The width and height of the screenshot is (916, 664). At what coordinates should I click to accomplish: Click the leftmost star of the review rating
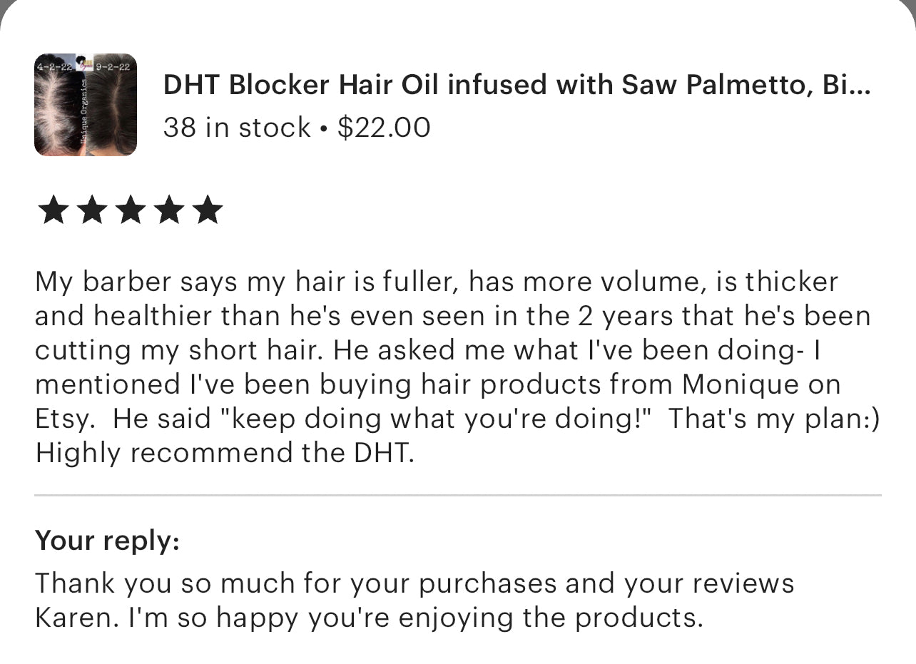click(54, 209)
